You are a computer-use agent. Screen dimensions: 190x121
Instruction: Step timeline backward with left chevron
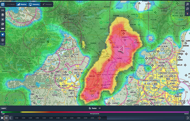pos(10,118)
